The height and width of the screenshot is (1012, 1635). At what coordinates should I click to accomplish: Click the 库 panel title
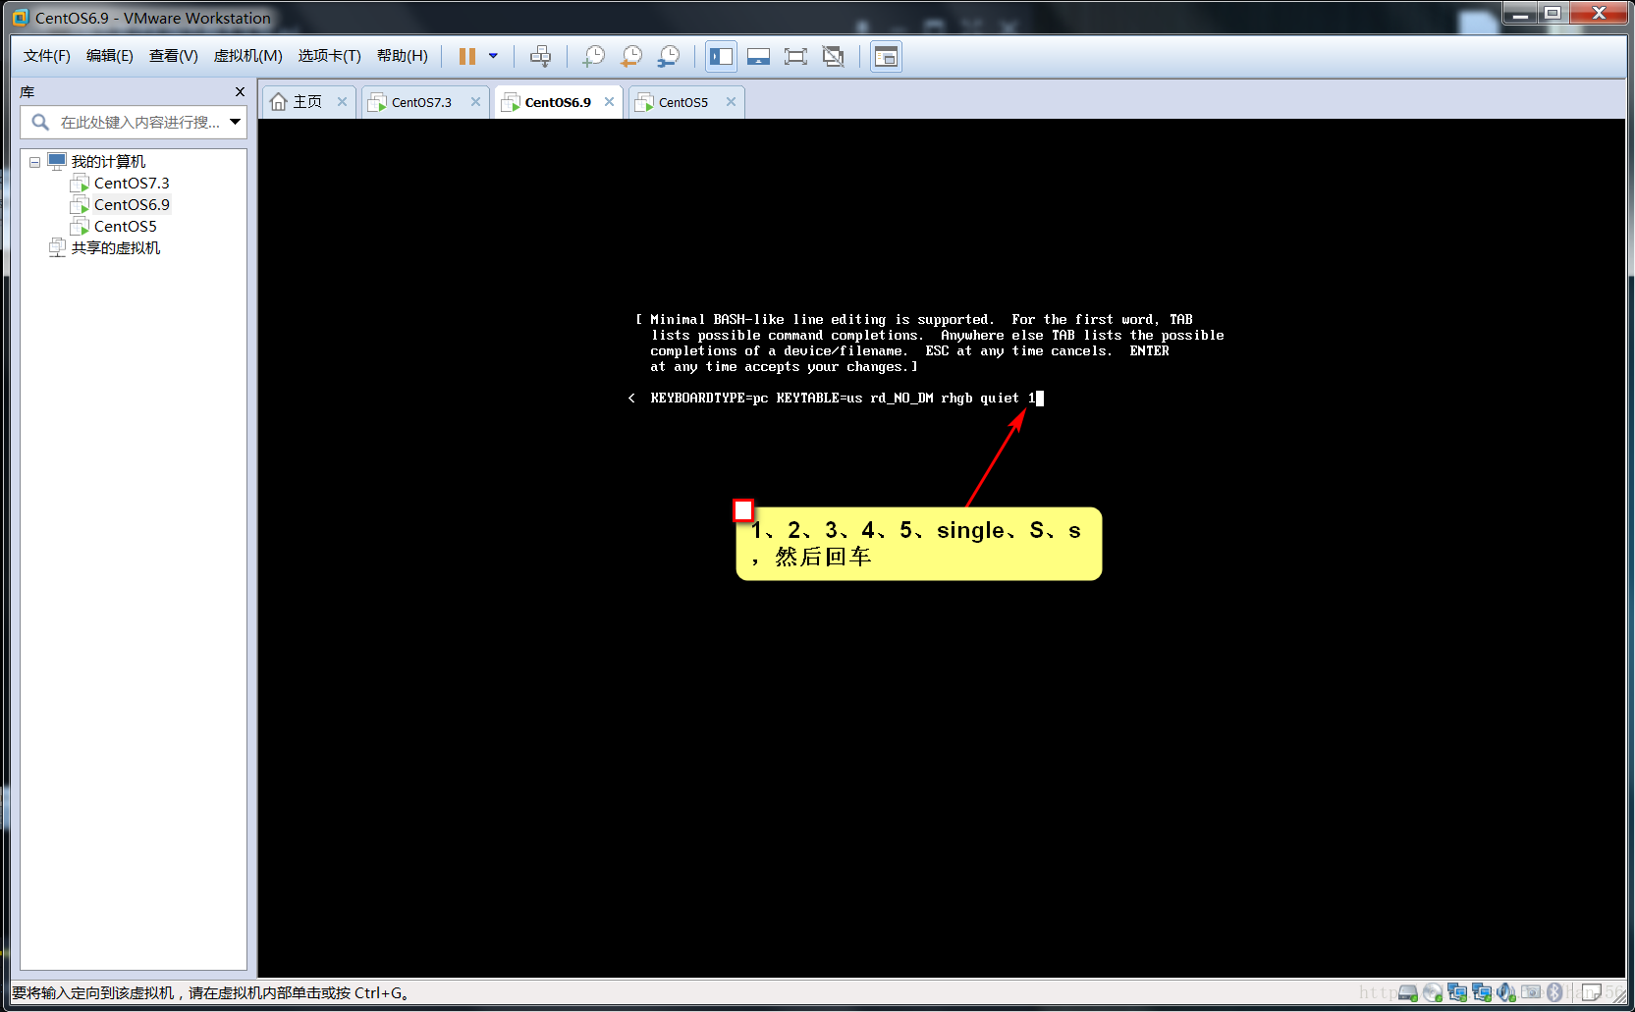click(x=27, y=91)
